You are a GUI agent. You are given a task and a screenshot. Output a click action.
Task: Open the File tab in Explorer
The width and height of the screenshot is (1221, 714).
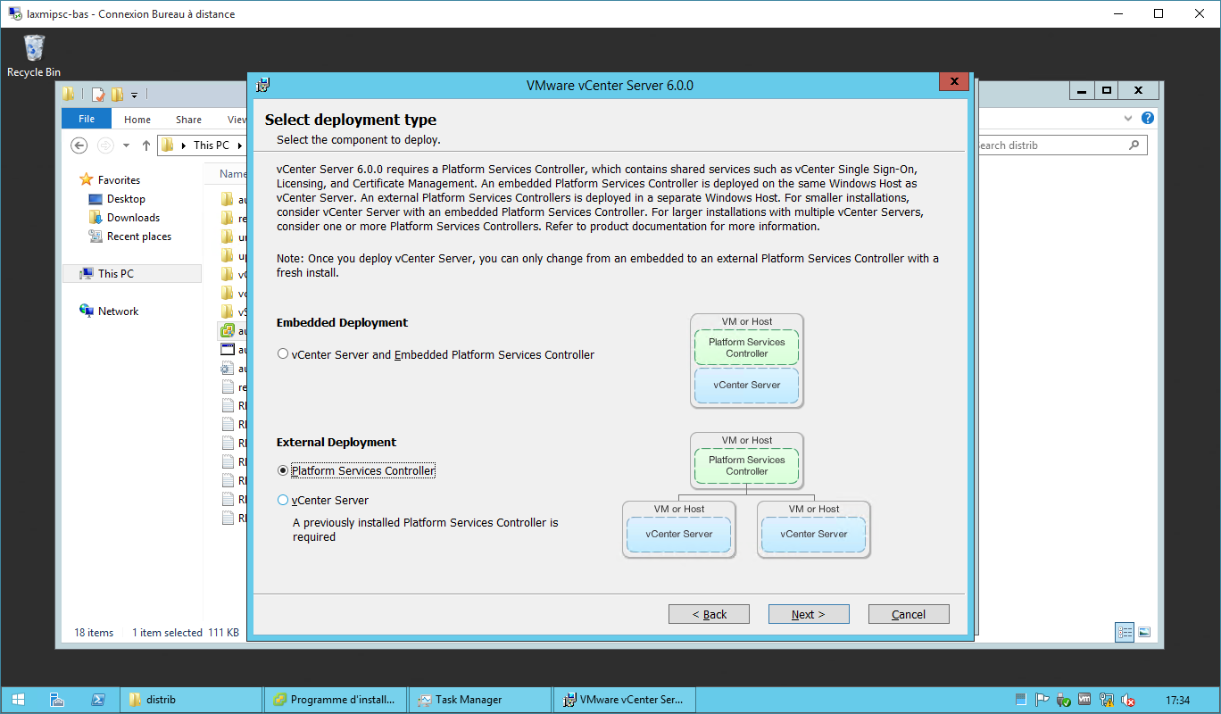[x=87, y=120]
